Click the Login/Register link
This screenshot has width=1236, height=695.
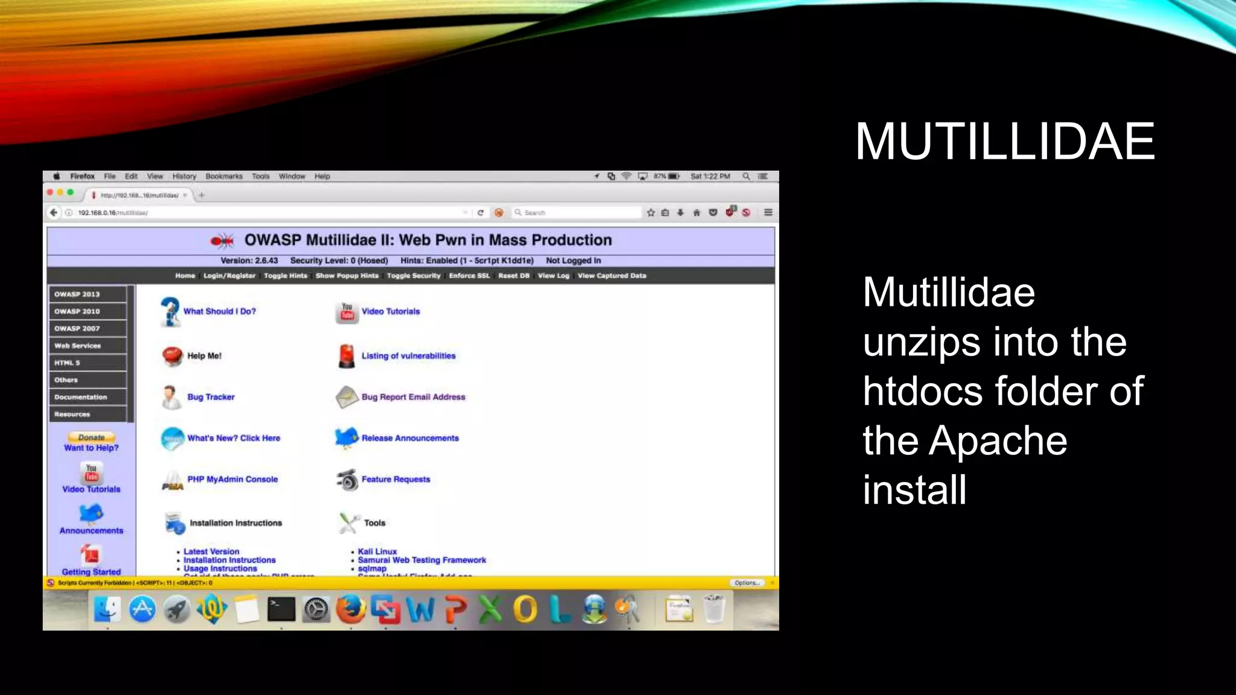pyautogui.click(x=229, y=276)
